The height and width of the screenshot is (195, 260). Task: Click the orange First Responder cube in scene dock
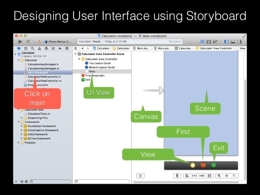point(203,165)
